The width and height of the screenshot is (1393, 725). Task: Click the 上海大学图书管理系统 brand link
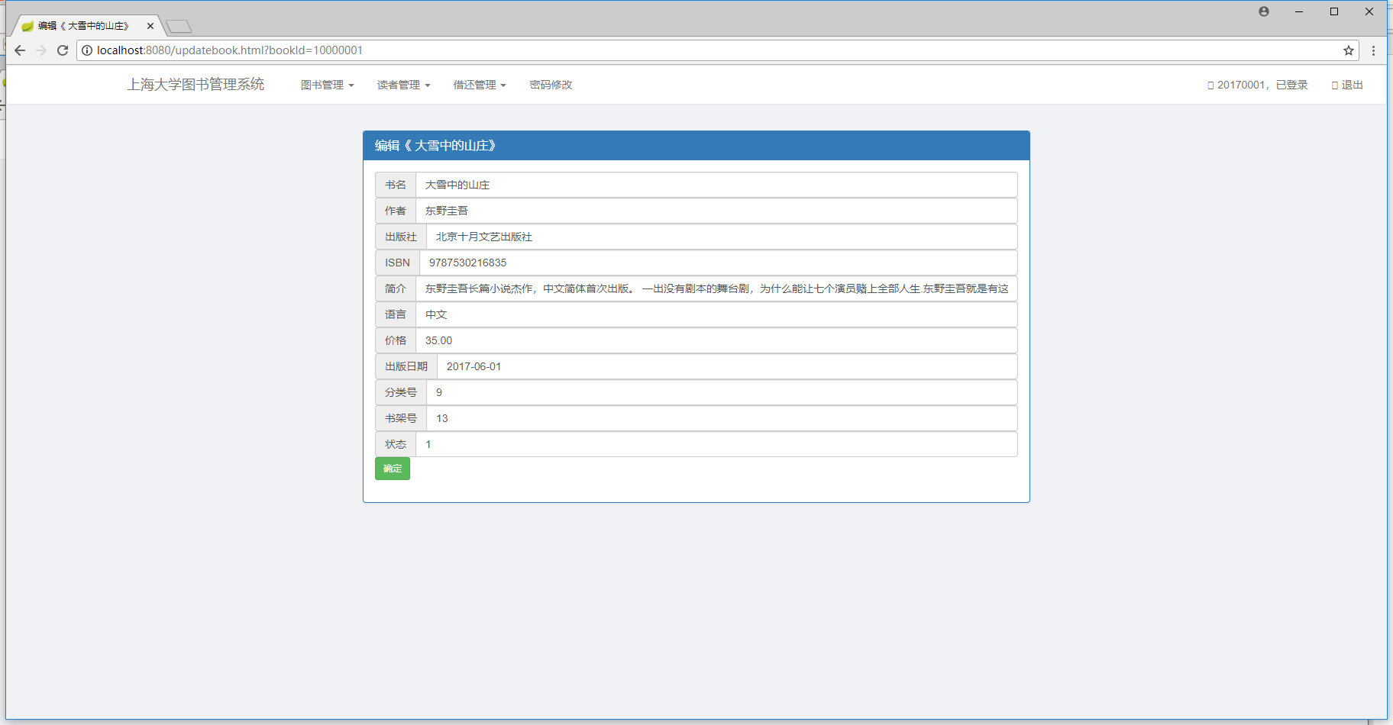[196, 85]
